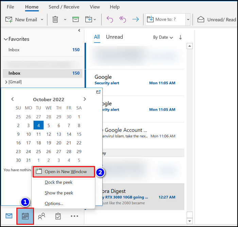The height and width of the screenshot is (227, 238).
Task: Open the People contacts icon
Action: click(41, 216)
